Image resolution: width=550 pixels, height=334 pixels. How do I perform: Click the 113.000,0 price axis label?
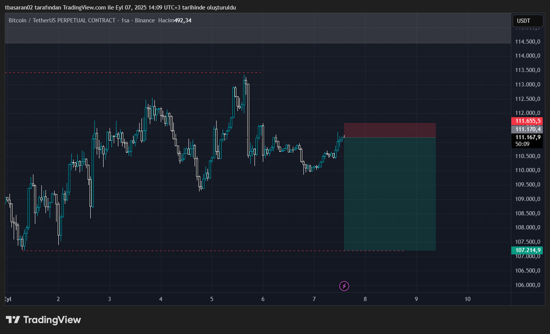(x=528, y=84)
